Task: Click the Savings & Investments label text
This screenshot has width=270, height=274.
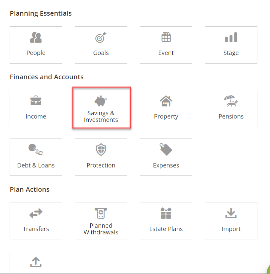Action: (x=101, y=117)
